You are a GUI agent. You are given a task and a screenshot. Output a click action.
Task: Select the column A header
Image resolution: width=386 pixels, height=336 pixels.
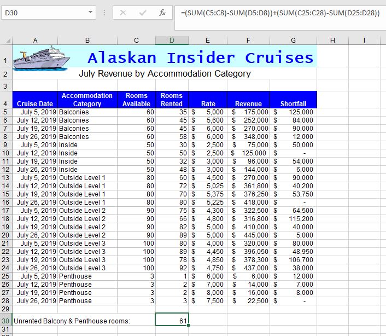click(35, 40)
